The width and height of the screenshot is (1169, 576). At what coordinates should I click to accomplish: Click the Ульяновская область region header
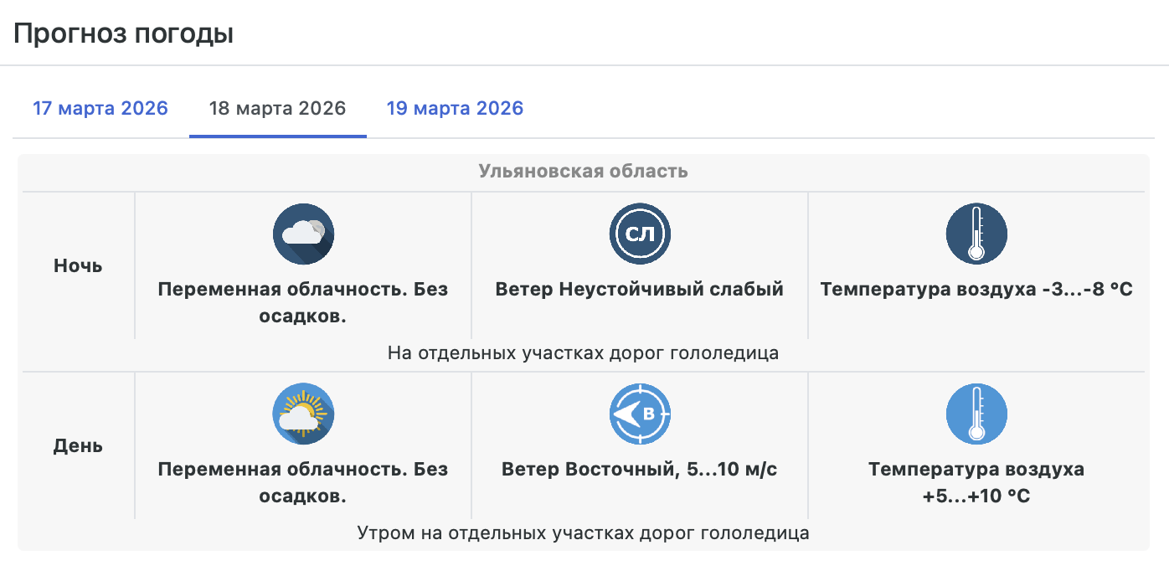(x=583, y=172)
